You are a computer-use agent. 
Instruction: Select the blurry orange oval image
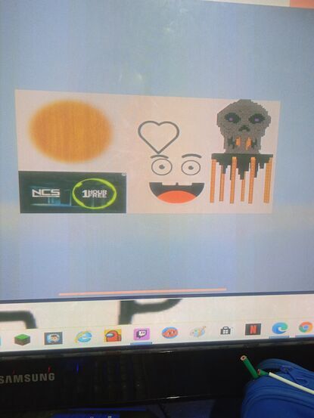point(70,132)
